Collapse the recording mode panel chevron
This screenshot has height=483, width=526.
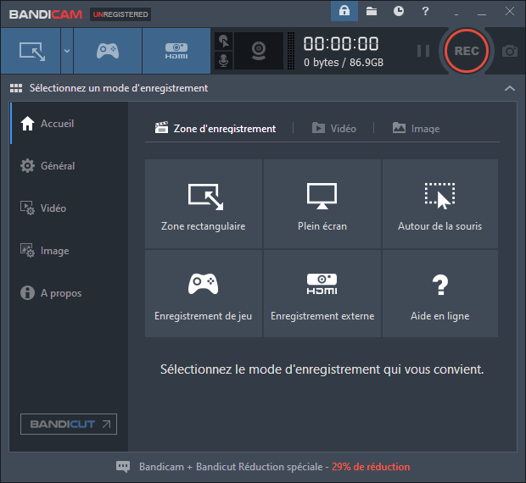510,88
